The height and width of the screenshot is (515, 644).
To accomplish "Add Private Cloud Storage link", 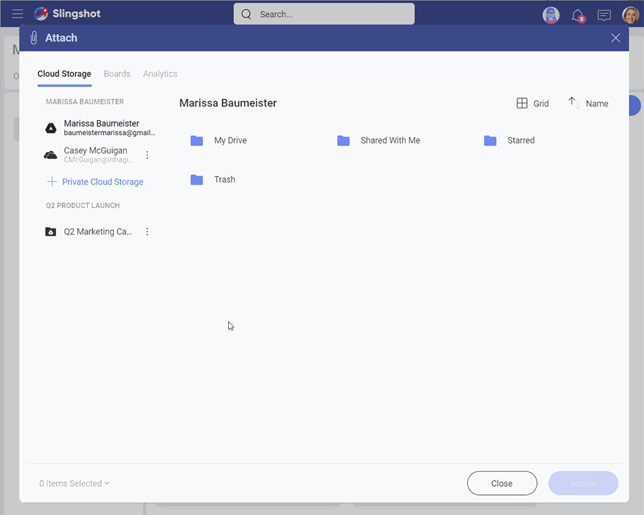I will [103, 182].
